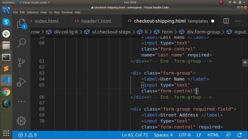Click Ln 65, Col 72 in status bar
Viewport: 248px width, 139px height.
135,135
